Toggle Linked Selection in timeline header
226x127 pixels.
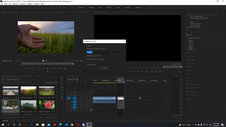[77, 82]
